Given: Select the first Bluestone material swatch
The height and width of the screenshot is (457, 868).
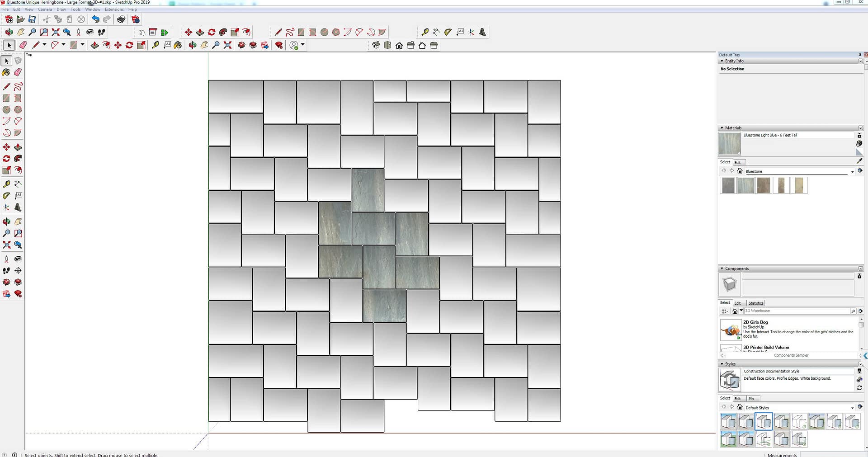Looking at the screenshot, I should coord(728,185).
